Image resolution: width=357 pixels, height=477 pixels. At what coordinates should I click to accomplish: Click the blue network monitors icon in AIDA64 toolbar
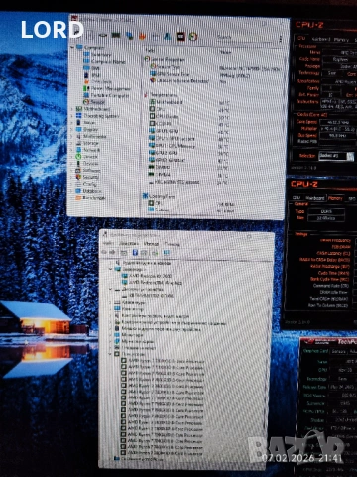tap(129, 36)
